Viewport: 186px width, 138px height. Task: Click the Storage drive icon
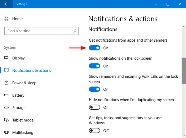point(7,108)
